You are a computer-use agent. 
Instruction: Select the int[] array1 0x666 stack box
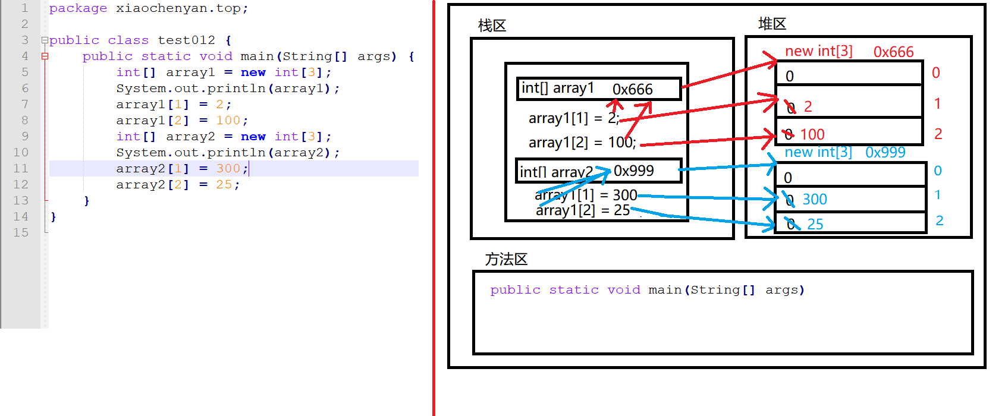click(x=599, y=89)
